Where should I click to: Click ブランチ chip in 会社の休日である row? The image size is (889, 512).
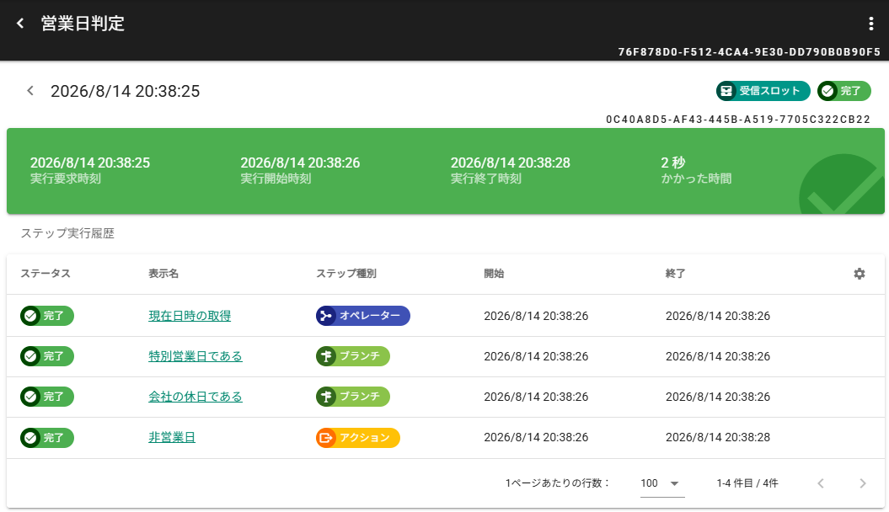click(x=353, y=397)
